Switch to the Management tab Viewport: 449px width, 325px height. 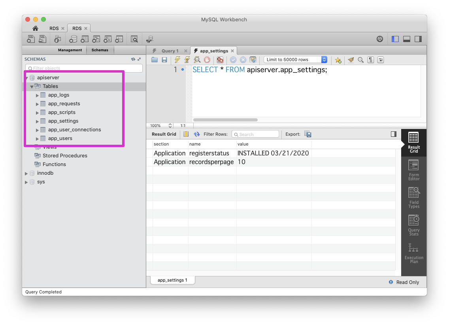[x=70, y=50]
